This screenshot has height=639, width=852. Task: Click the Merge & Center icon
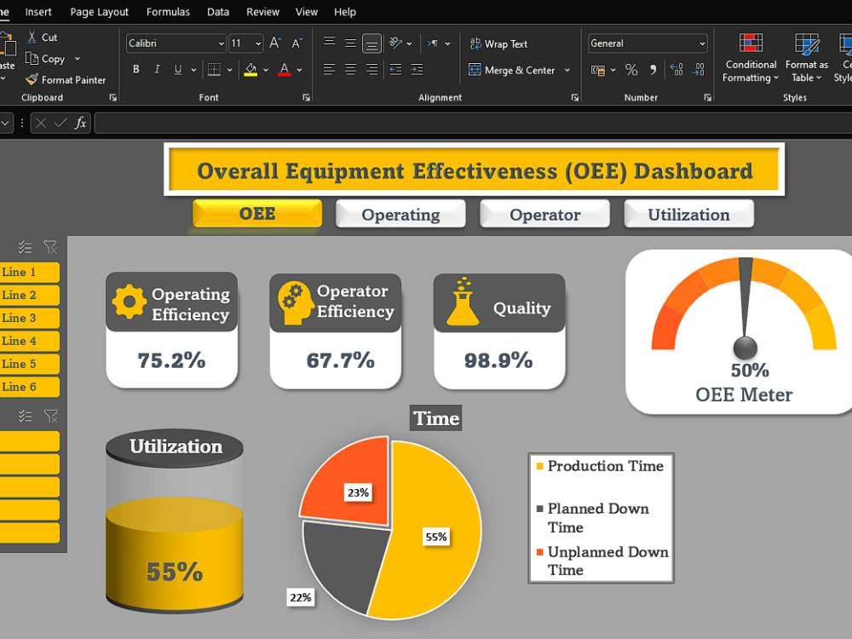[x=477, y=70]
